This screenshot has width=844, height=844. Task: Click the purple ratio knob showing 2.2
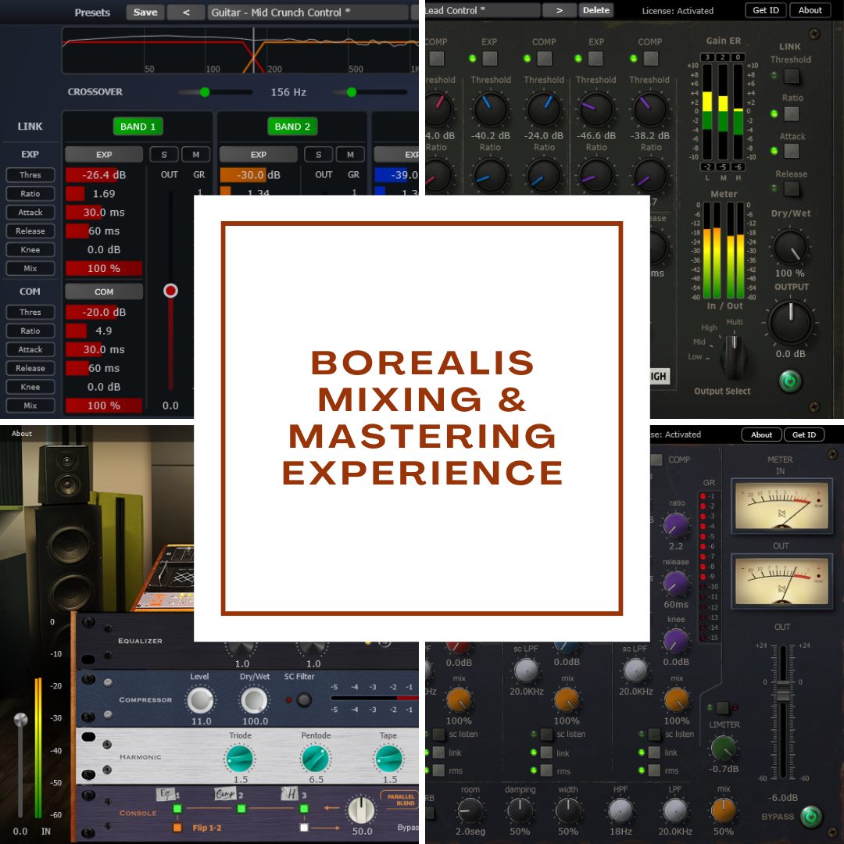click(x=676, y=525)
